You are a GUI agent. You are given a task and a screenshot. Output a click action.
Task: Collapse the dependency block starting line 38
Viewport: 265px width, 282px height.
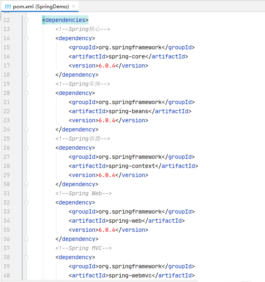(x=26, y=257)
